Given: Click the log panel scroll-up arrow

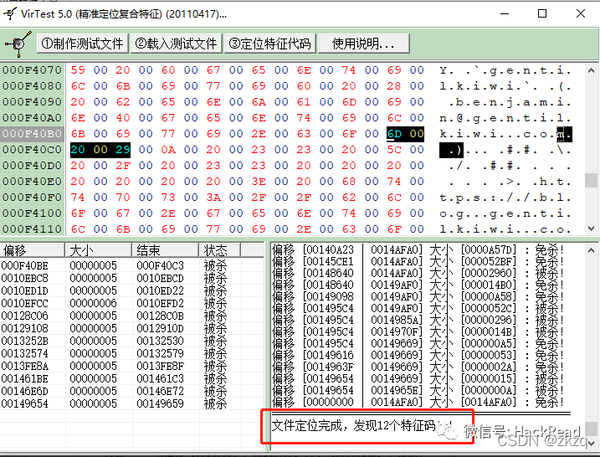Looking at the screenshot, I should coord(591,250).
